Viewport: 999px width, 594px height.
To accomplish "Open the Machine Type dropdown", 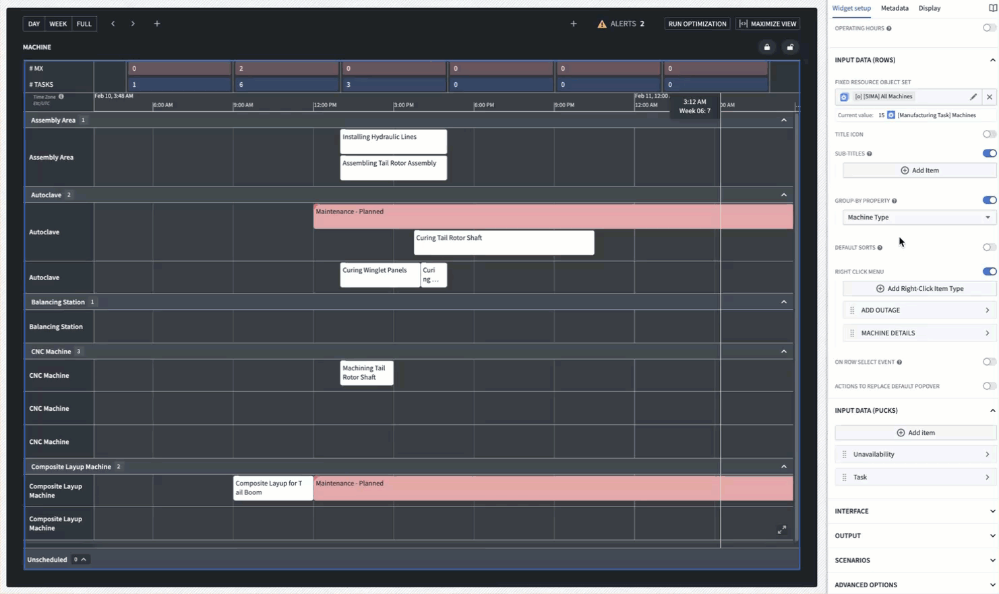I will (x=919, y=217).
